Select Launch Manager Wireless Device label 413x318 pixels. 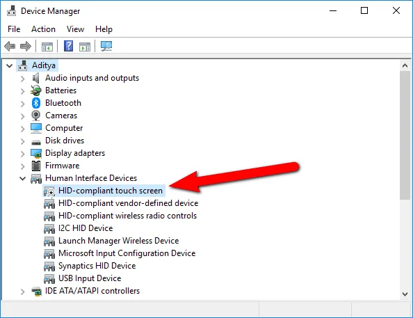pyautogui.click(x=118, y=241)
